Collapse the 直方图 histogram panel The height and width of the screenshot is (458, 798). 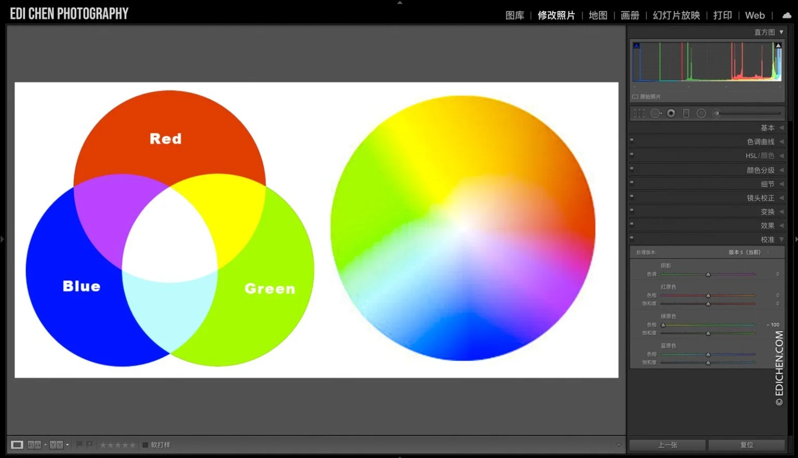point(781,32)
